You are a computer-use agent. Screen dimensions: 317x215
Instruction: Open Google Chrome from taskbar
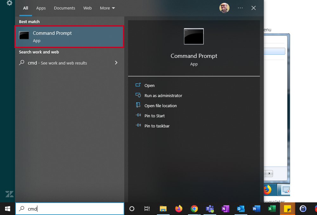[194, 209]
